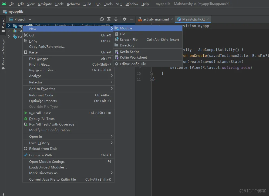Viewport: 269px width, 196px height.
Task: Close the MainActivity.kt tab
Action: 208,19
